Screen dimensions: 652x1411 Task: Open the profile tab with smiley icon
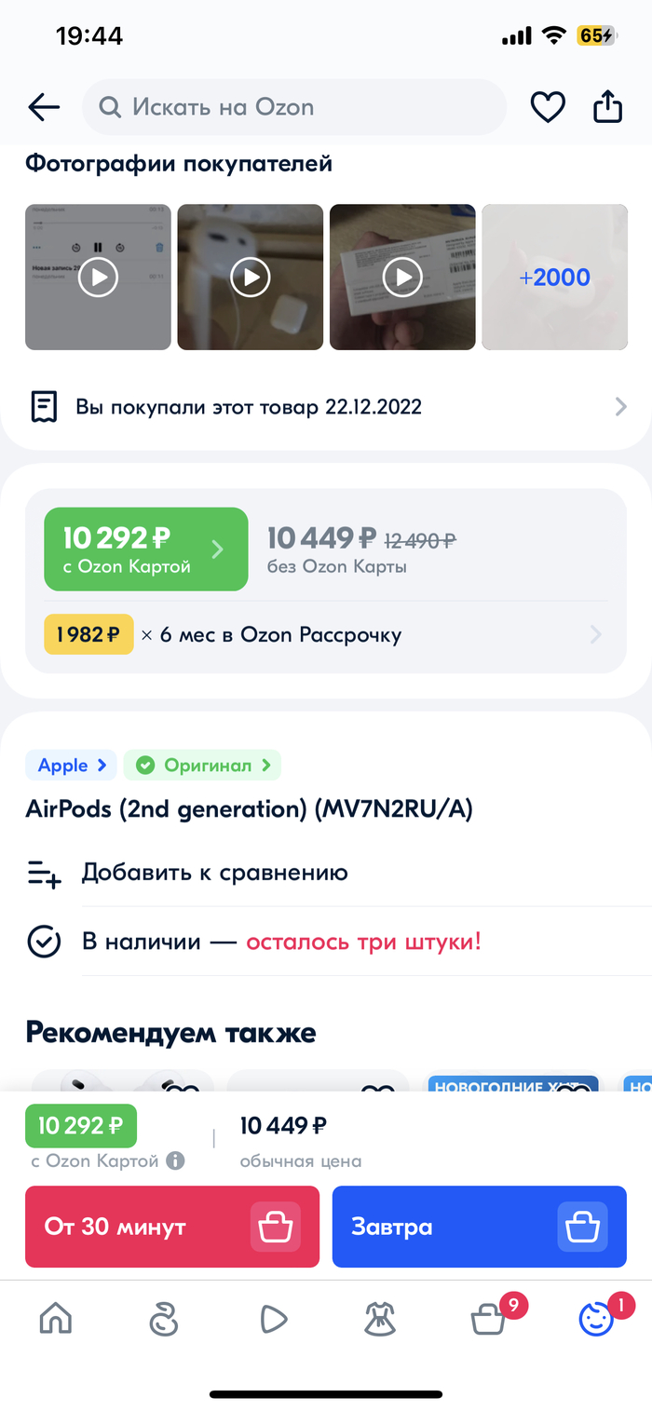point(596,1318)
